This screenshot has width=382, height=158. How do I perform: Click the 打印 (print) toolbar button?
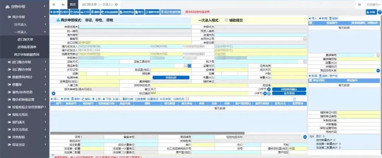click(84, 12)
